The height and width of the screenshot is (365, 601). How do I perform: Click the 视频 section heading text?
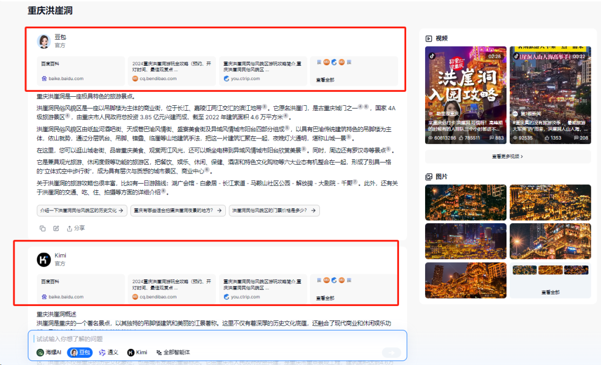pos(441,38)
